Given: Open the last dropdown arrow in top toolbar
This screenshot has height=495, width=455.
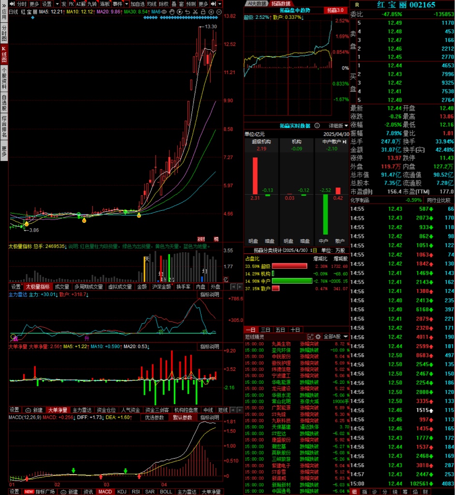Looking at the screenshot, I should click(220, 4).
